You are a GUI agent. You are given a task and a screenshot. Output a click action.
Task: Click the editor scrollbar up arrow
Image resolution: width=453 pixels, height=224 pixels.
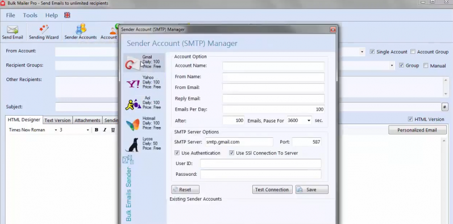pos(444,141)
